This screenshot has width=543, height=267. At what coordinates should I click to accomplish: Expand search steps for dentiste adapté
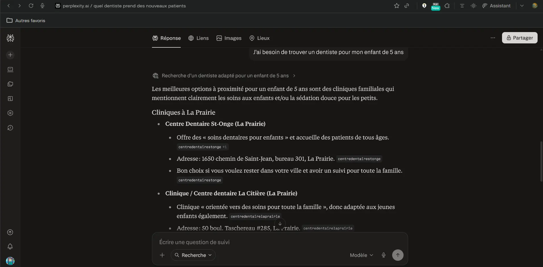click(224, 76)
